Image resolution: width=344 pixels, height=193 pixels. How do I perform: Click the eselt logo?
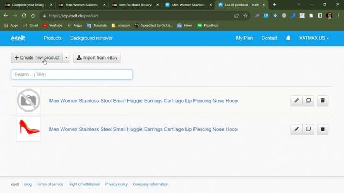click(x=18, y=38)
